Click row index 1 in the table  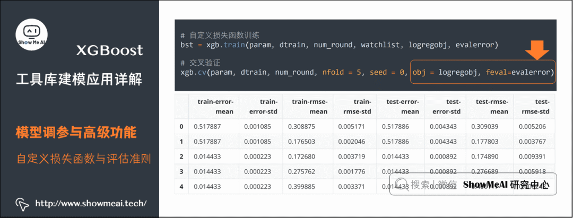pos(181,142)
